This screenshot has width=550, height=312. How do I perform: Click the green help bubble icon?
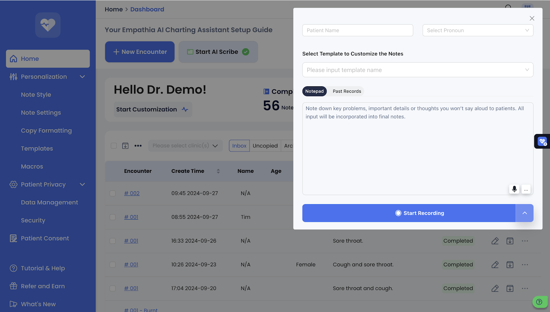point(540,302)
